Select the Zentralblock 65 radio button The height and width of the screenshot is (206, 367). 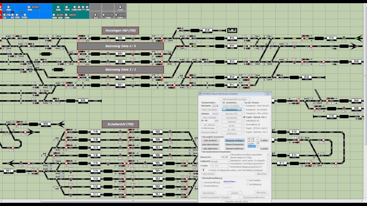tap(252, 124)
